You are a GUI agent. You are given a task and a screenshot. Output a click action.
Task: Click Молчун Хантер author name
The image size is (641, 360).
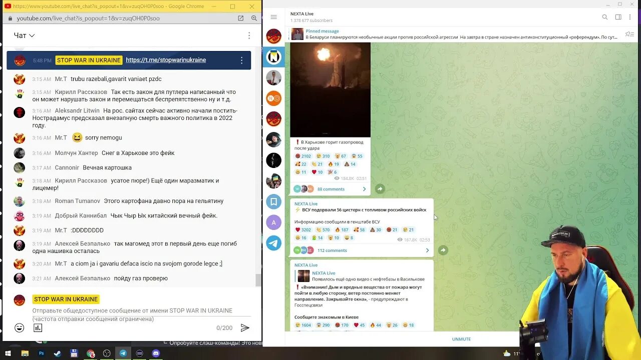(x=76, y=153)
